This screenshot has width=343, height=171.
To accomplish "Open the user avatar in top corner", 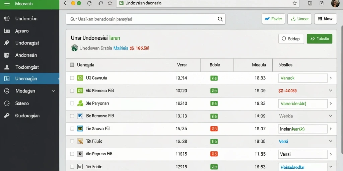I will pyautogui.click(x=335, y=3).
